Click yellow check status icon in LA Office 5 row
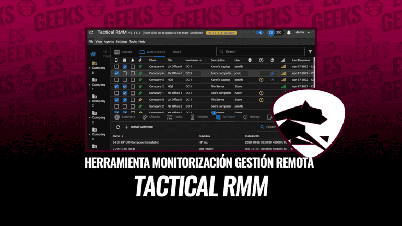This screenshot has width=402, height=226. pos(140,100)
